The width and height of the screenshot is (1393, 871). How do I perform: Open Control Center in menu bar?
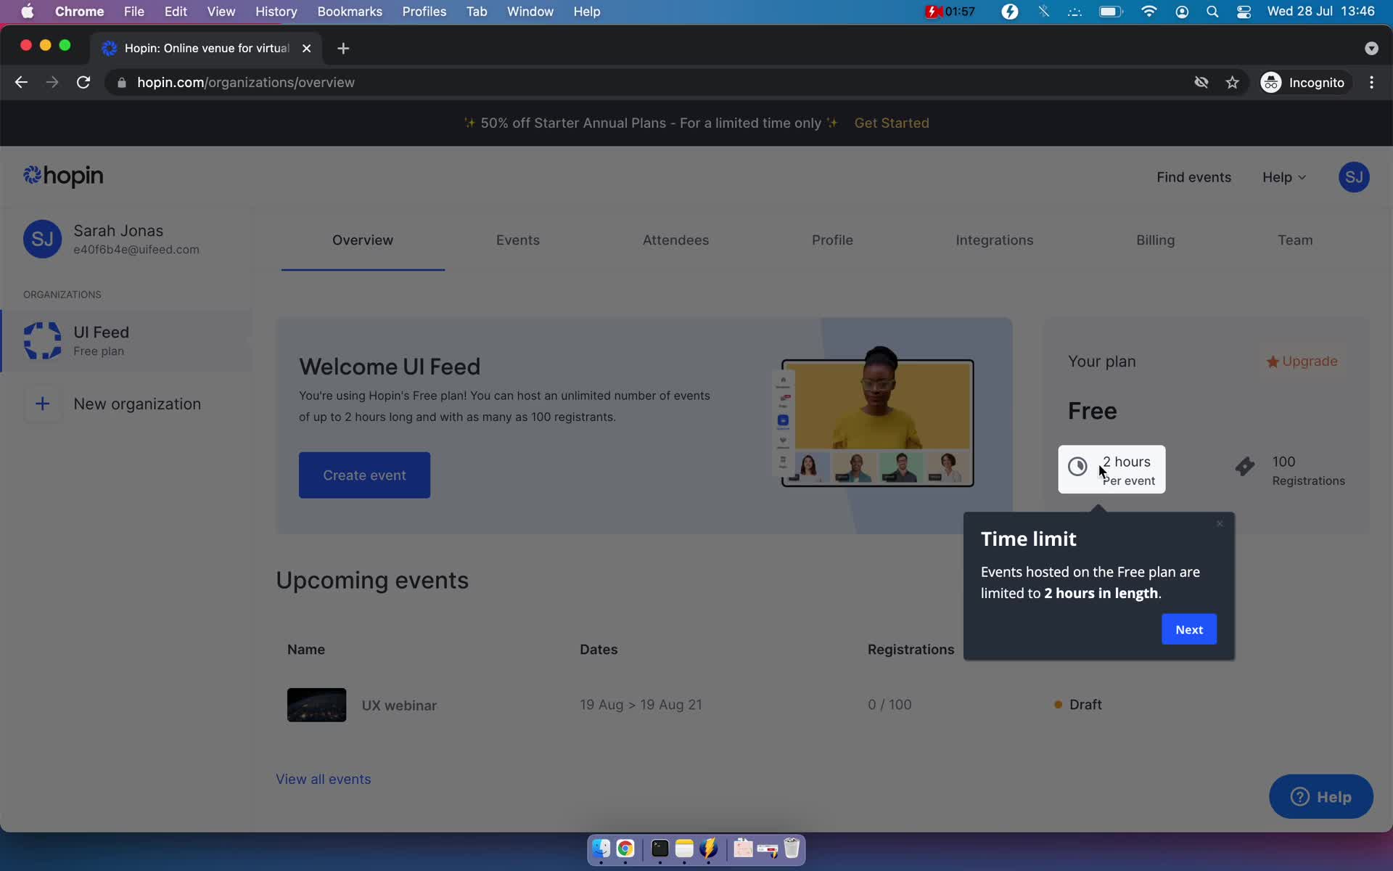click(1244, 12)
